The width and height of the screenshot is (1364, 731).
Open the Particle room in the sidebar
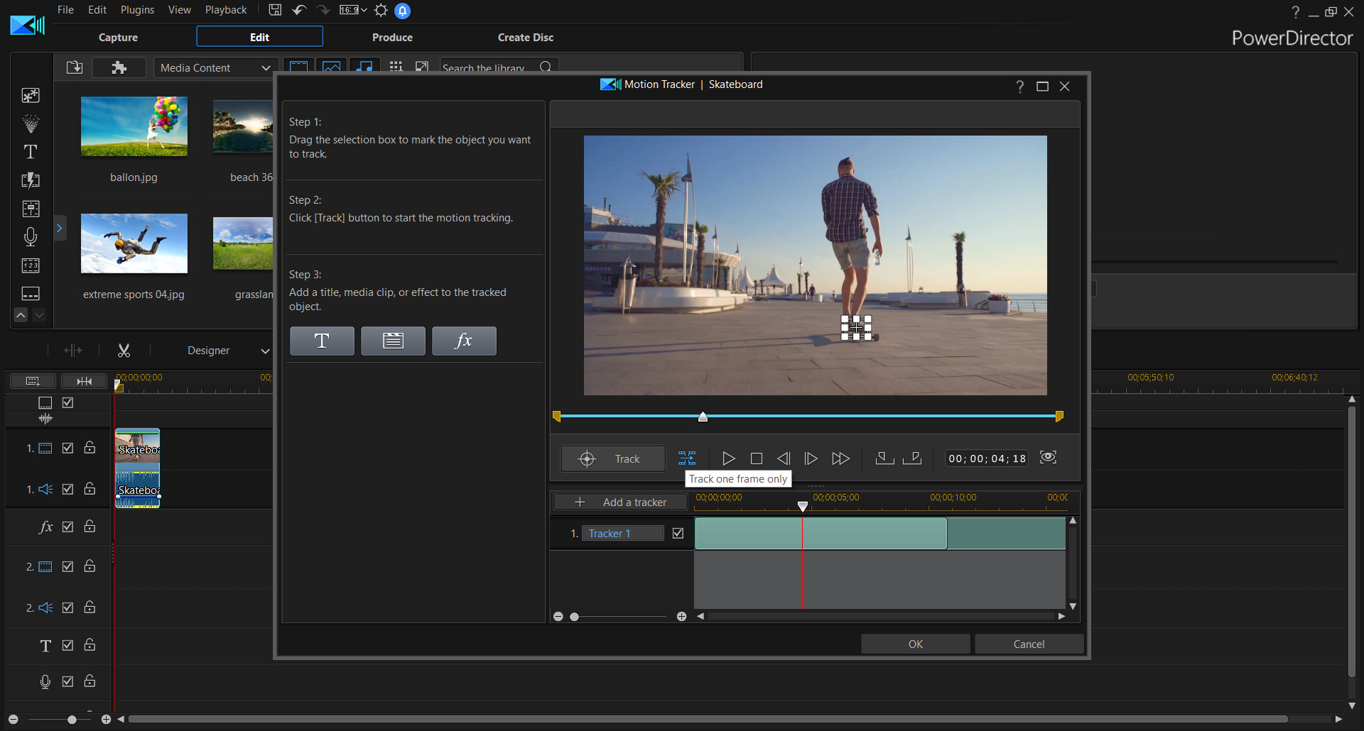pyautogui.click(x=31, y=124)
